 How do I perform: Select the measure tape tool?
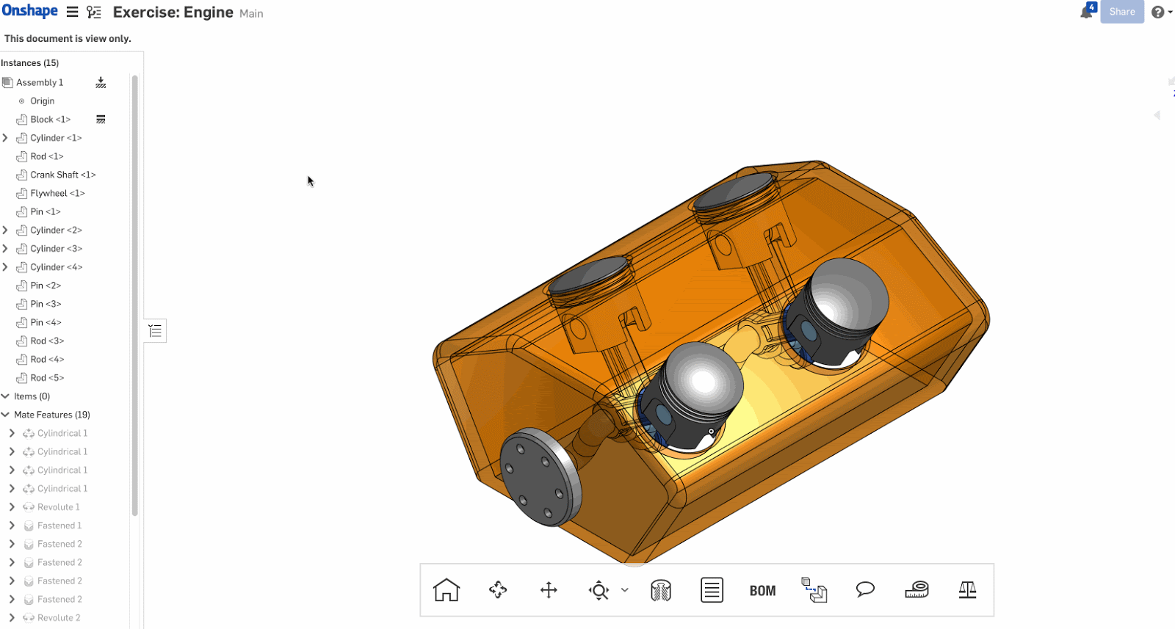pos(916,590)
